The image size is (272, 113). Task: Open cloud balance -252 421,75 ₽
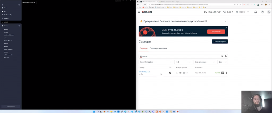(x=212, y=12)
